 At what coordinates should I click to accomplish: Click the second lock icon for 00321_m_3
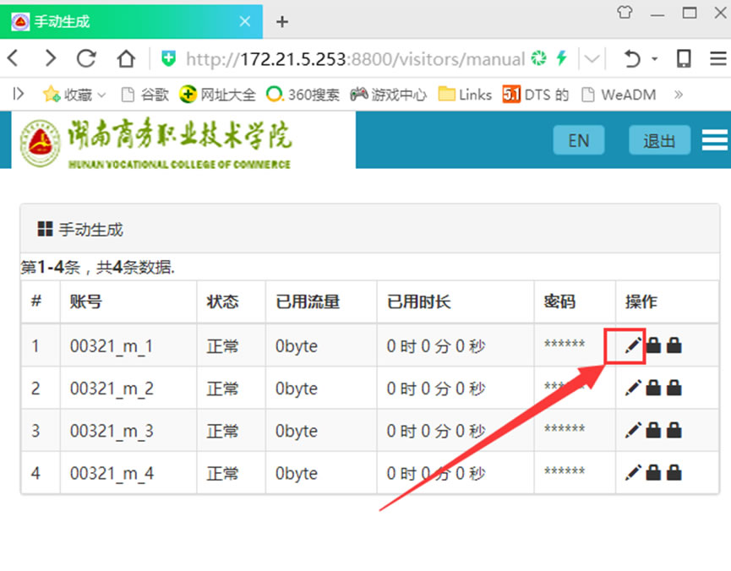[x=674, y=431]
